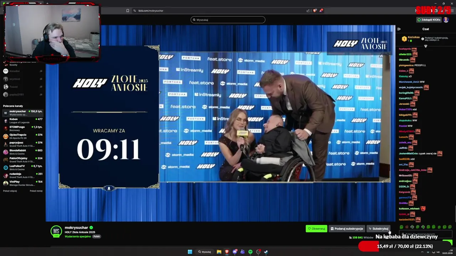This screenshot has height=256, width=456.
Task: Click the Brave Shields icon in address bar
Action: 315,11
